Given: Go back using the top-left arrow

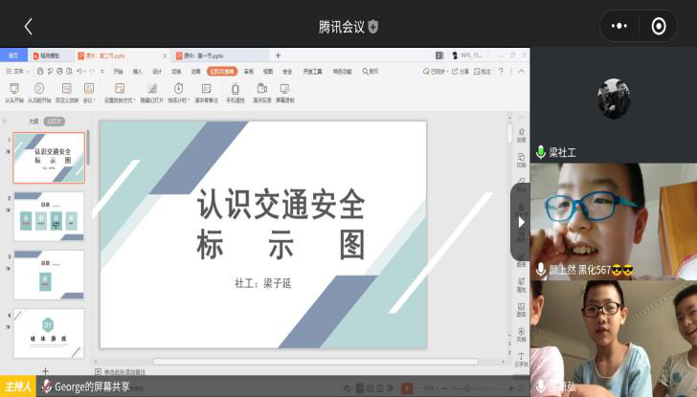Looking at the screenshot, I should click(28, 27).
